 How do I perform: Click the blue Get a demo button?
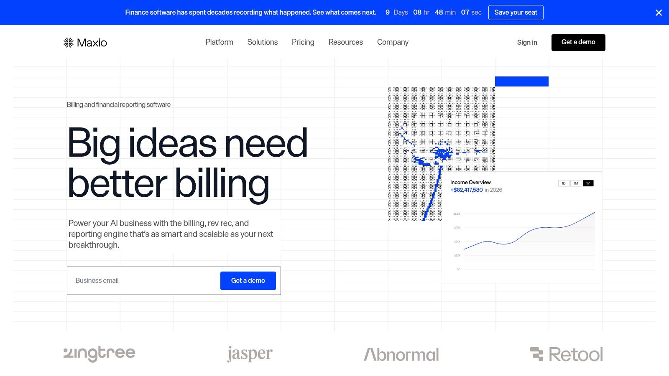[x=248, y=281]
